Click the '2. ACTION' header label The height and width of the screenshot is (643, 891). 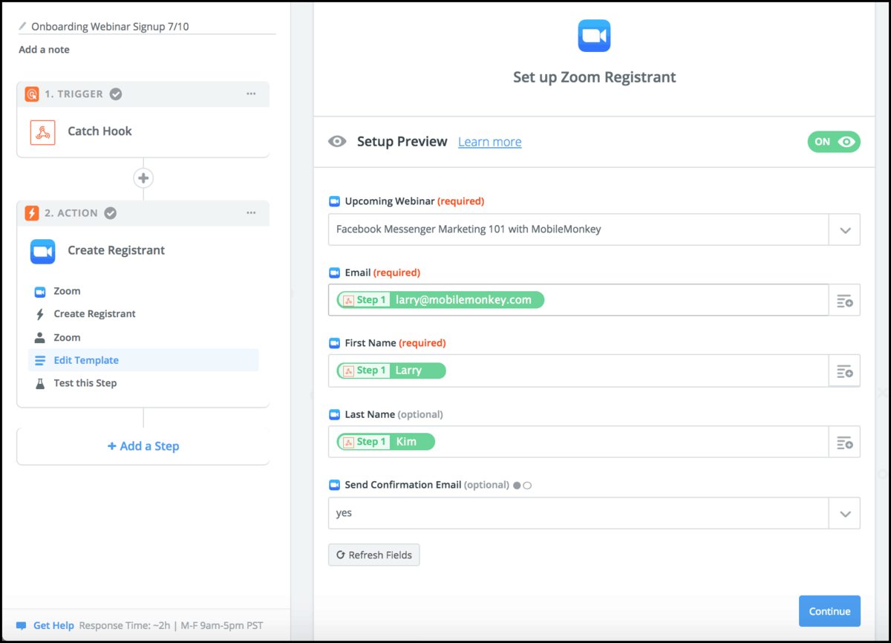point(71,213)
